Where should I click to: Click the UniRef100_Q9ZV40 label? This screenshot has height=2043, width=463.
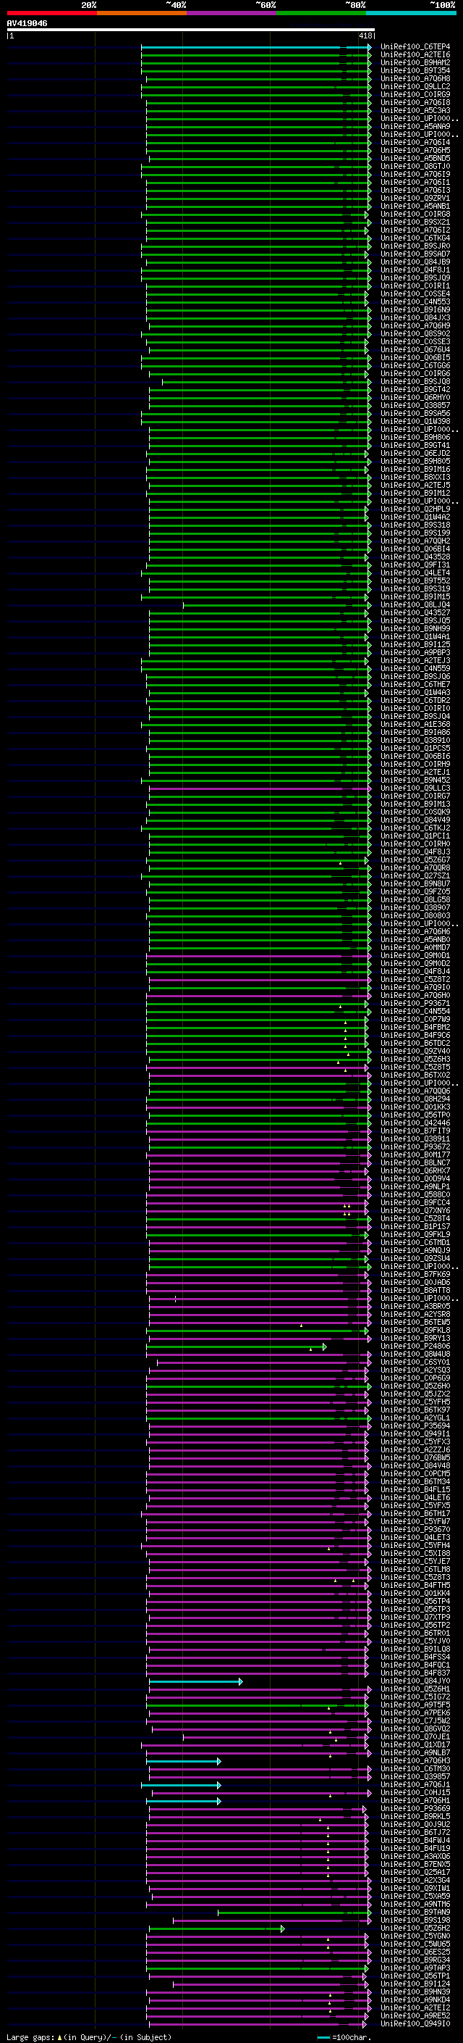(x=415, y=1051)
